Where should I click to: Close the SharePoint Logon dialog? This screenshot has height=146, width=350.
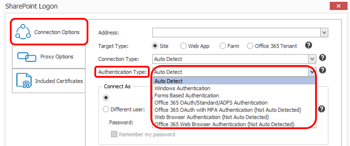tap(338, 6)
